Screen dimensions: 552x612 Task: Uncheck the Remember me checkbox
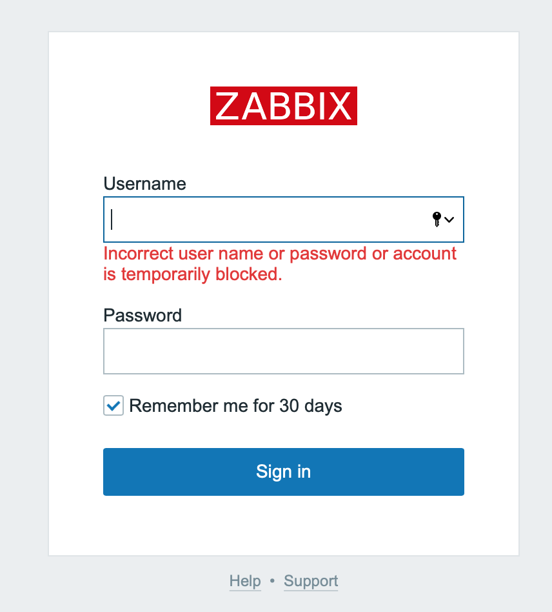point(113,406)
